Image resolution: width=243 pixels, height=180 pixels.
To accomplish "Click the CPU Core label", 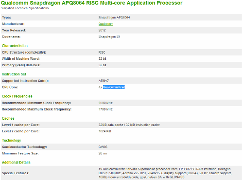I will click(x=10, y=87).
